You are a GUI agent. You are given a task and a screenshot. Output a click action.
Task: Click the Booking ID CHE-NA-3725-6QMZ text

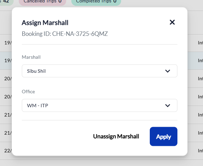pos(65,34)
